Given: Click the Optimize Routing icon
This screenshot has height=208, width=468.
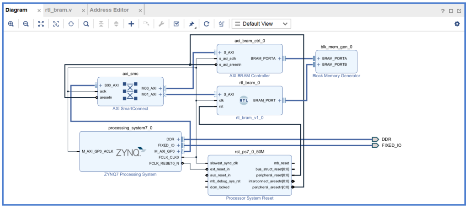Looking at the screenshot, I should [222, 24].
